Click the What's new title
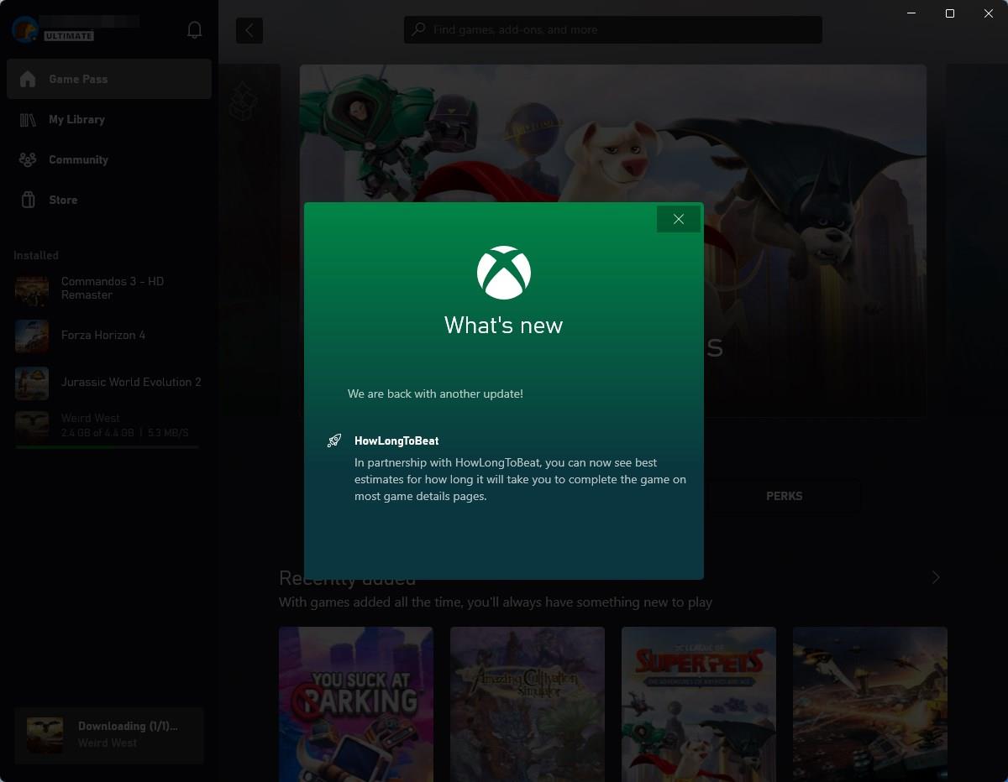Screen dimensions: 1008x782 coord(504,325)
